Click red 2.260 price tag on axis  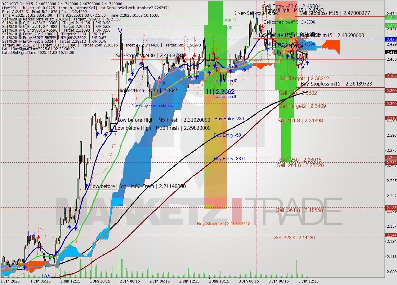(391, 157)
